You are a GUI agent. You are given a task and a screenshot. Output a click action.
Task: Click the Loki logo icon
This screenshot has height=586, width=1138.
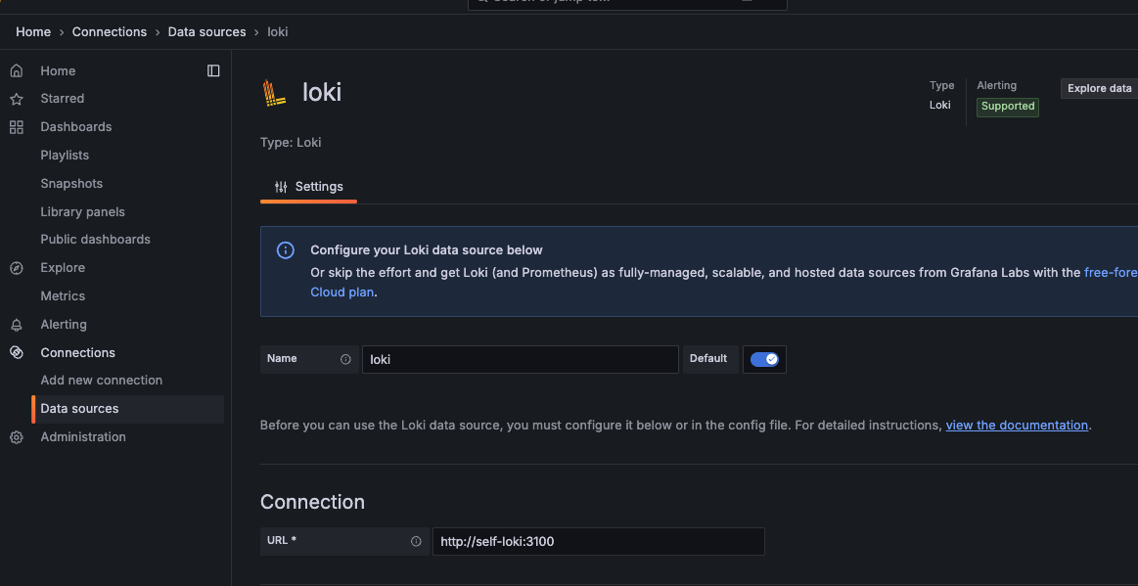click(x=274, y=93)
